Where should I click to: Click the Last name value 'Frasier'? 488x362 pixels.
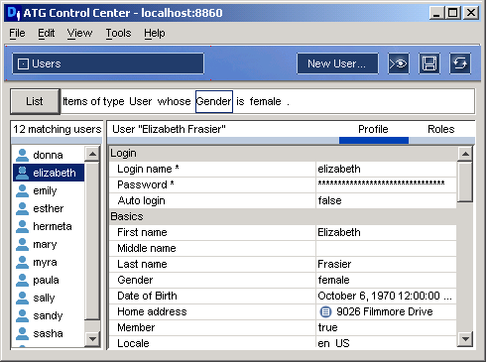click(386, 264)
